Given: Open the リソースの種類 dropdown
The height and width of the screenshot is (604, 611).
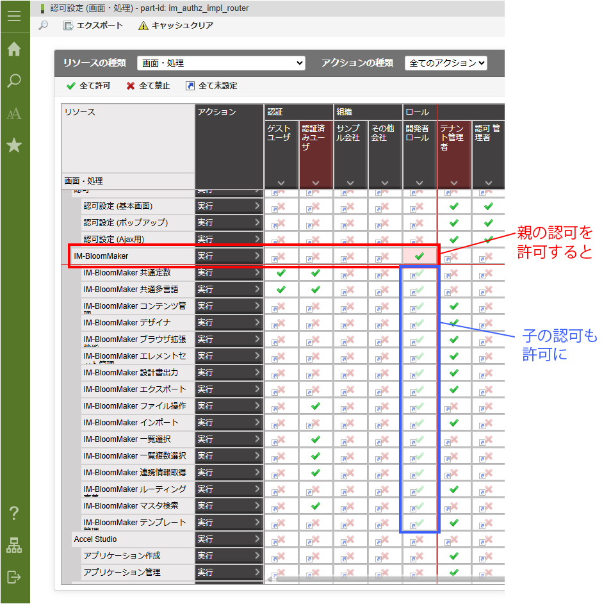Looking at the screenshot, I should [x=221, y=63].
